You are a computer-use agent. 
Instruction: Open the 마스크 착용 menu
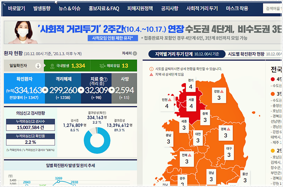pos(237,9)
